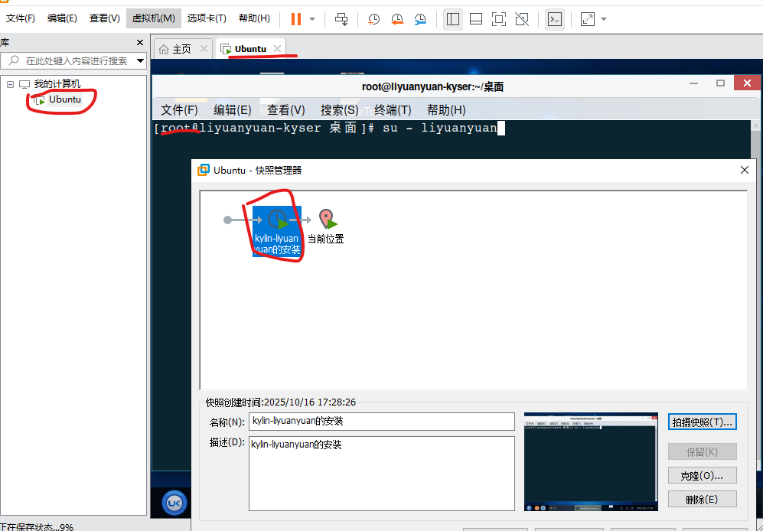
Task: Click the 保留(K) button
Action: pyautogui.click(x=703, y=451)
